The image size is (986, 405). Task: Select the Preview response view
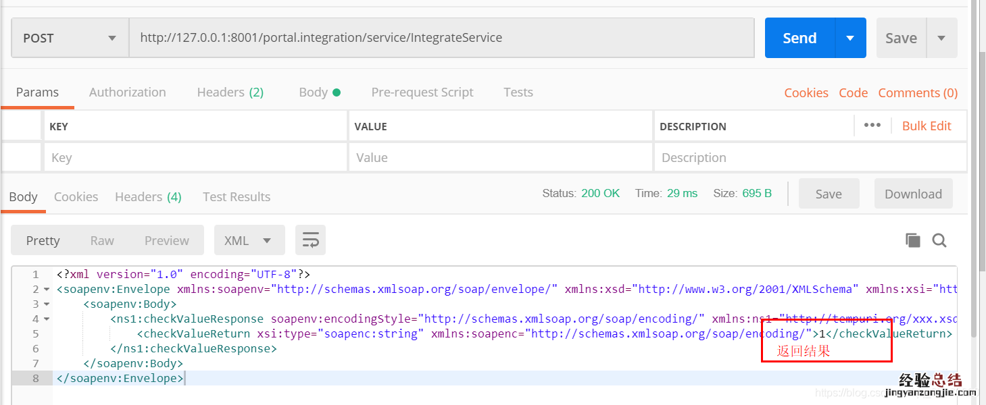[166, 240]
